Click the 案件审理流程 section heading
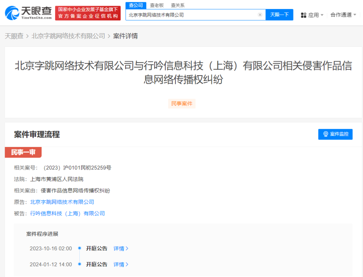 point(37,135)
